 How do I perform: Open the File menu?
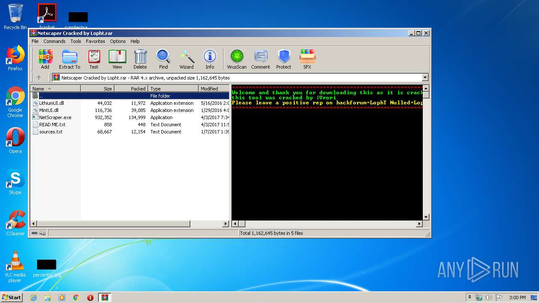pyautogui.click(x=35, y=41)
